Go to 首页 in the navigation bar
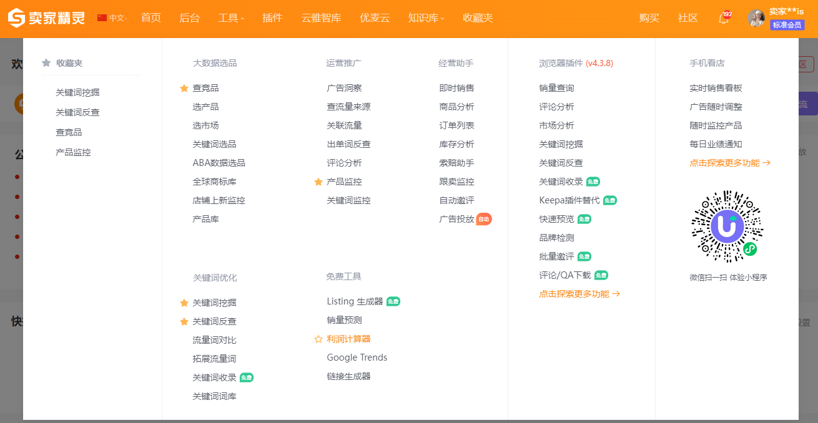The image size is (818, 423). (x=150, y=18)
